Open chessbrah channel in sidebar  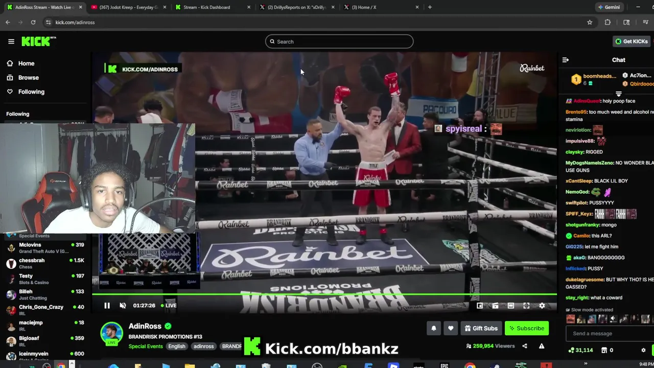pos(45,264)
